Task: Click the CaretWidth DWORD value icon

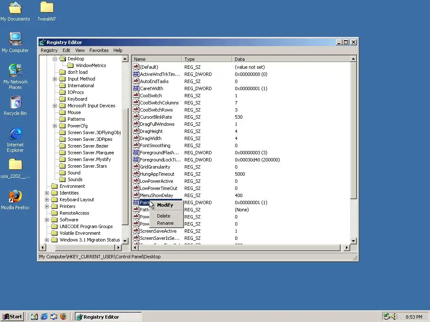Action: [136, 88]
